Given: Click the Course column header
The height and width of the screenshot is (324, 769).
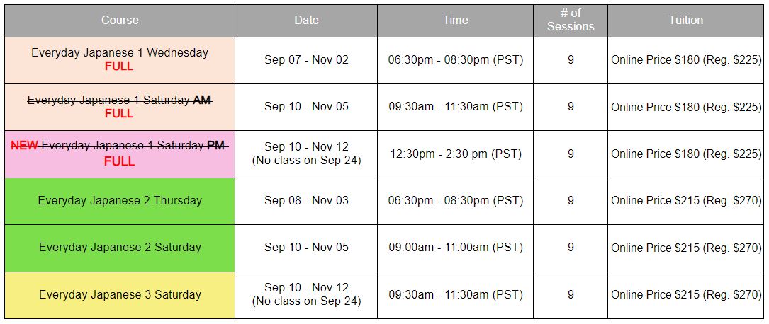Looking at the screenshot, I should pos(120,21).
